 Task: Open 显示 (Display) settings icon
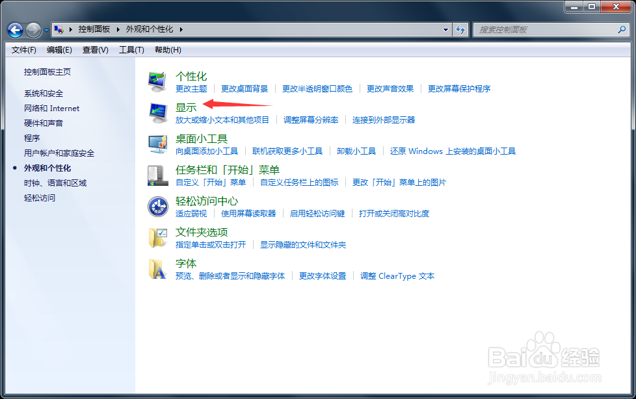157,112
